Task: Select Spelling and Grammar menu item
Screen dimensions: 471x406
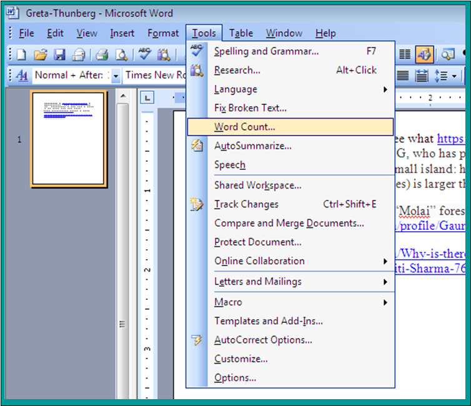Action: click(x=290, y=51)
